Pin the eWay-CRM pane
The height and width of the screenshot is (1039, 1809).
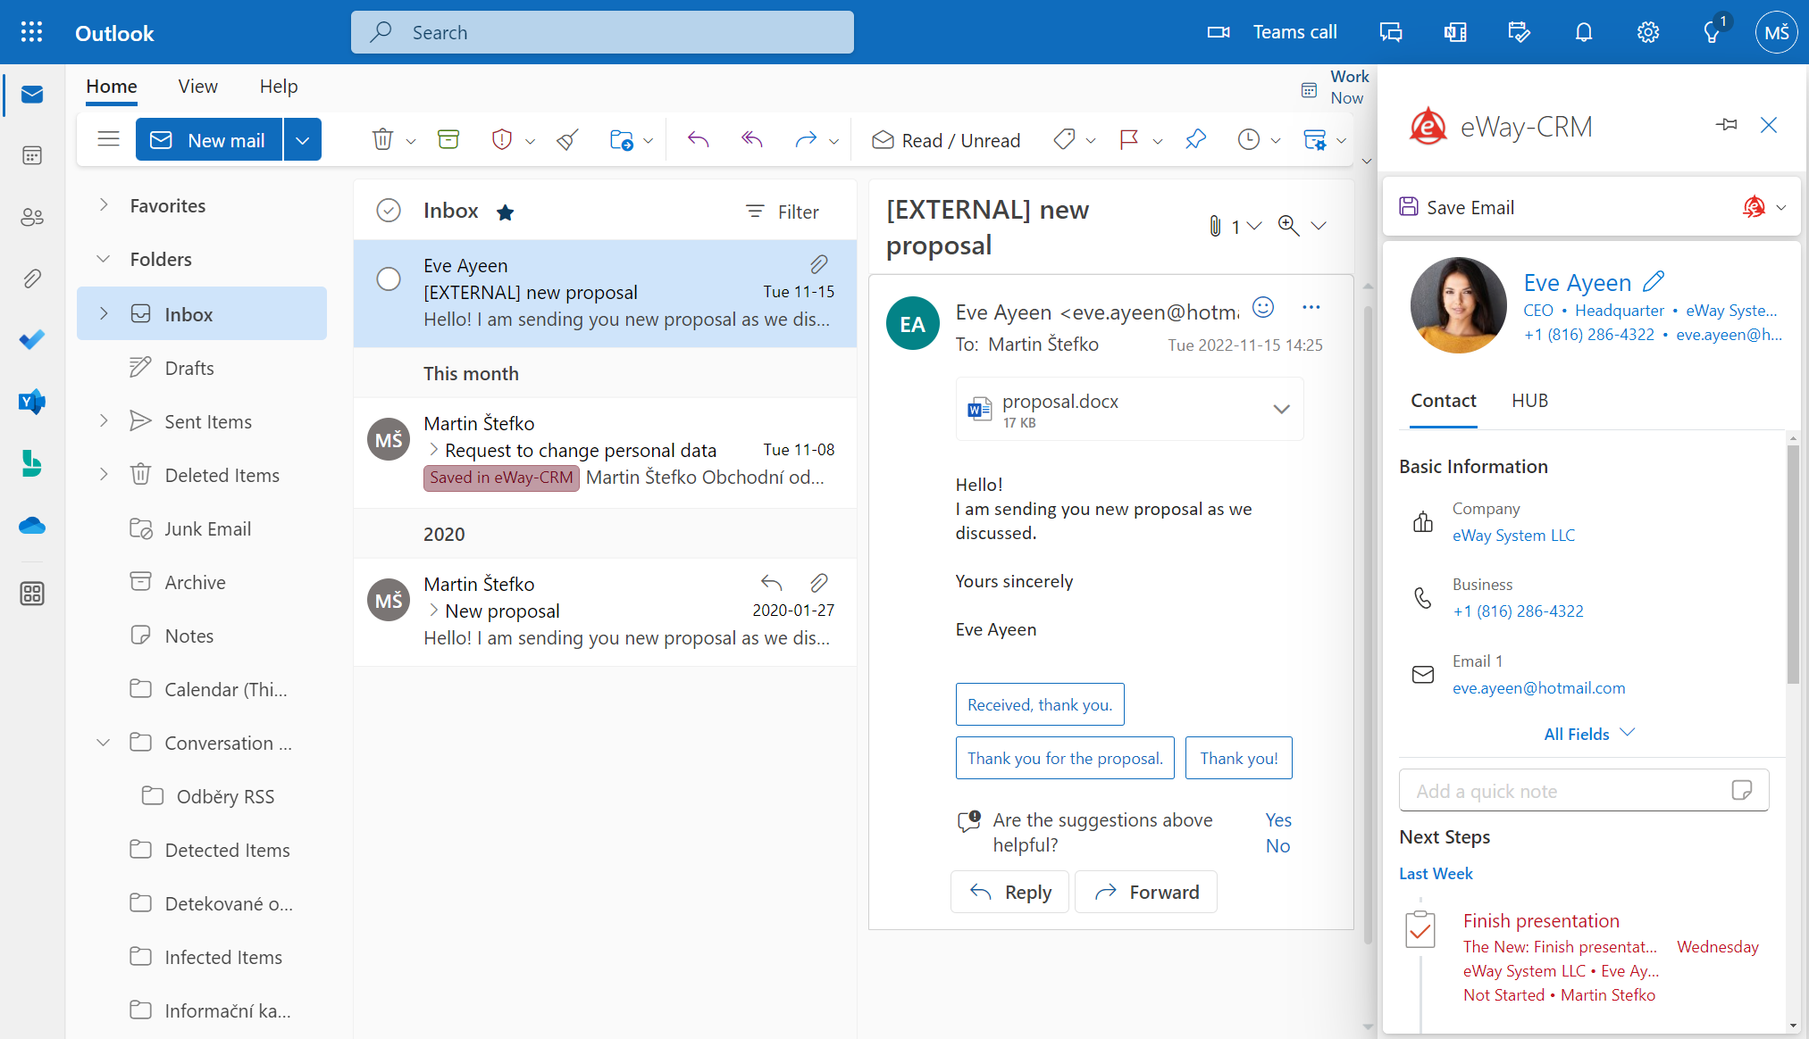(x=1727, y=125)
